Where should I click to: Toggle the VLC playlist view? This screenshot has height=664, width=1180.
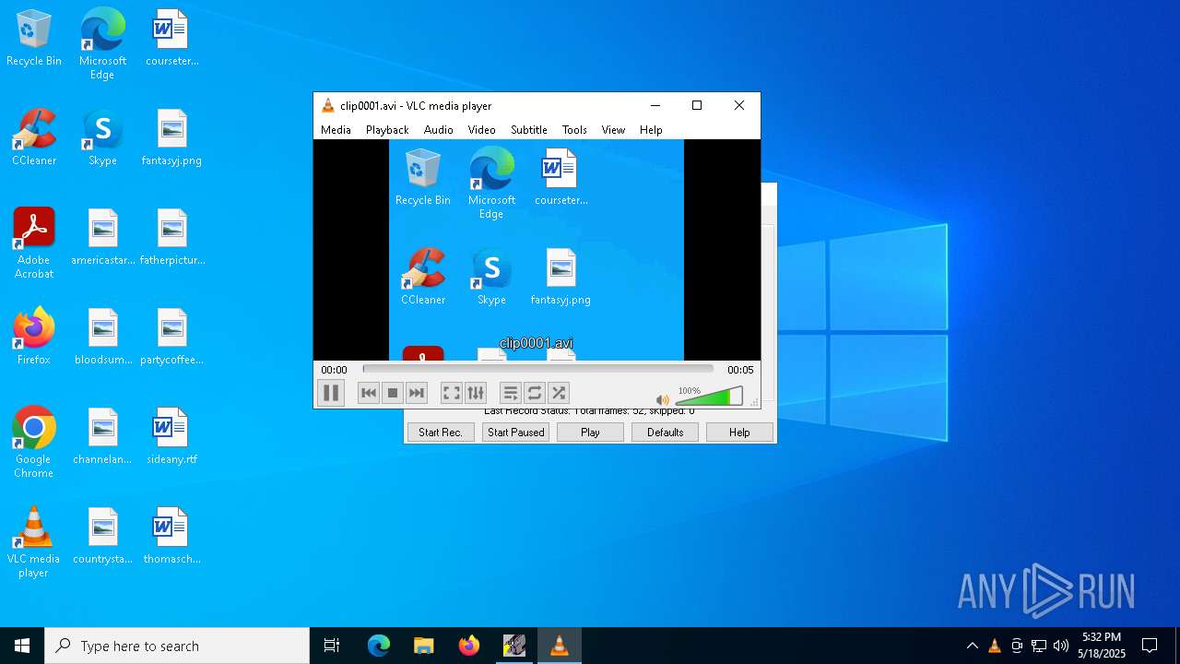511,393
